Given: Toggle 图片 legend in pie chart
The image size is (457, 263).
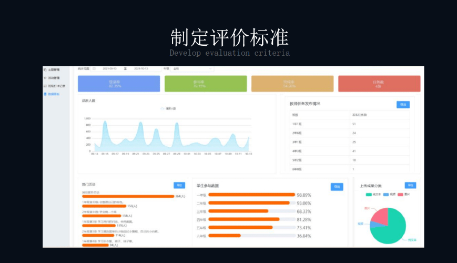Looking at the screenshot, I should pyautogui.click(x=400, y=194).
